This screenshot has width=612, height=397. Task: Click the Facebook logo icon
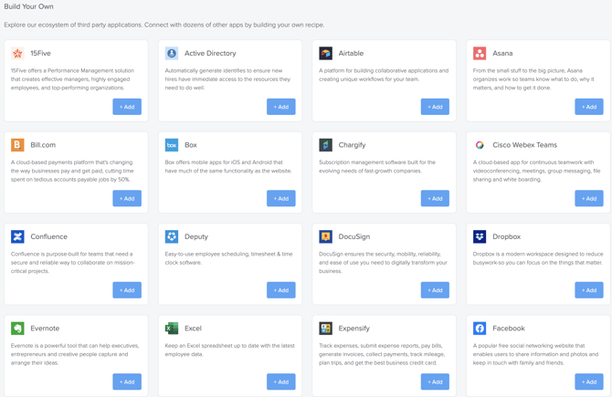coord(480,328)
